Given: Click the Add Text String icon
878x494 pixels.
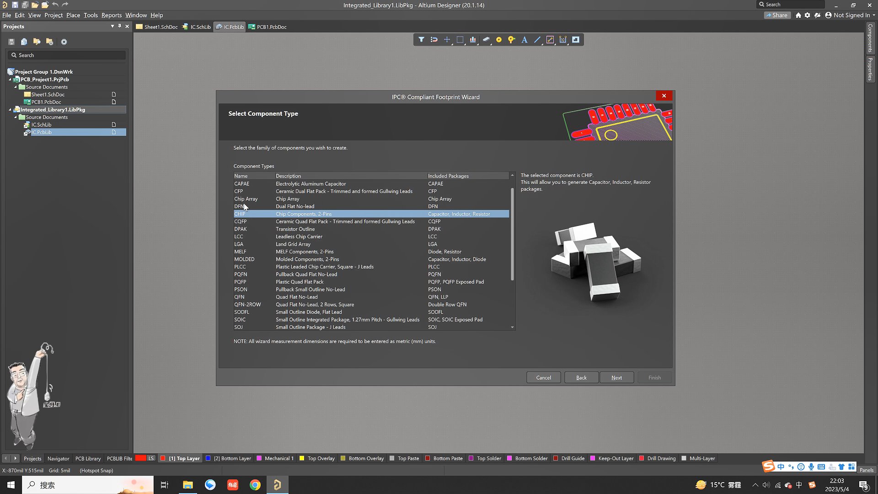Looking at the screenshot, I should [x=524, y=39].
